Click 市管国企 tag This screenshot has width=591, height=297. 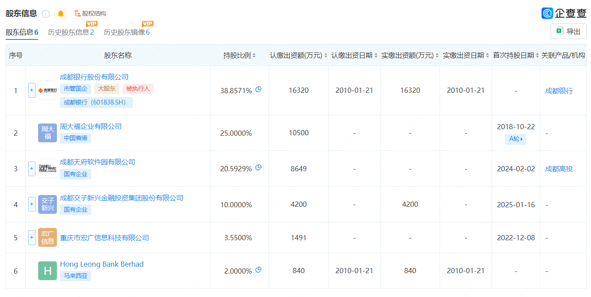click(x=76, y=89)
